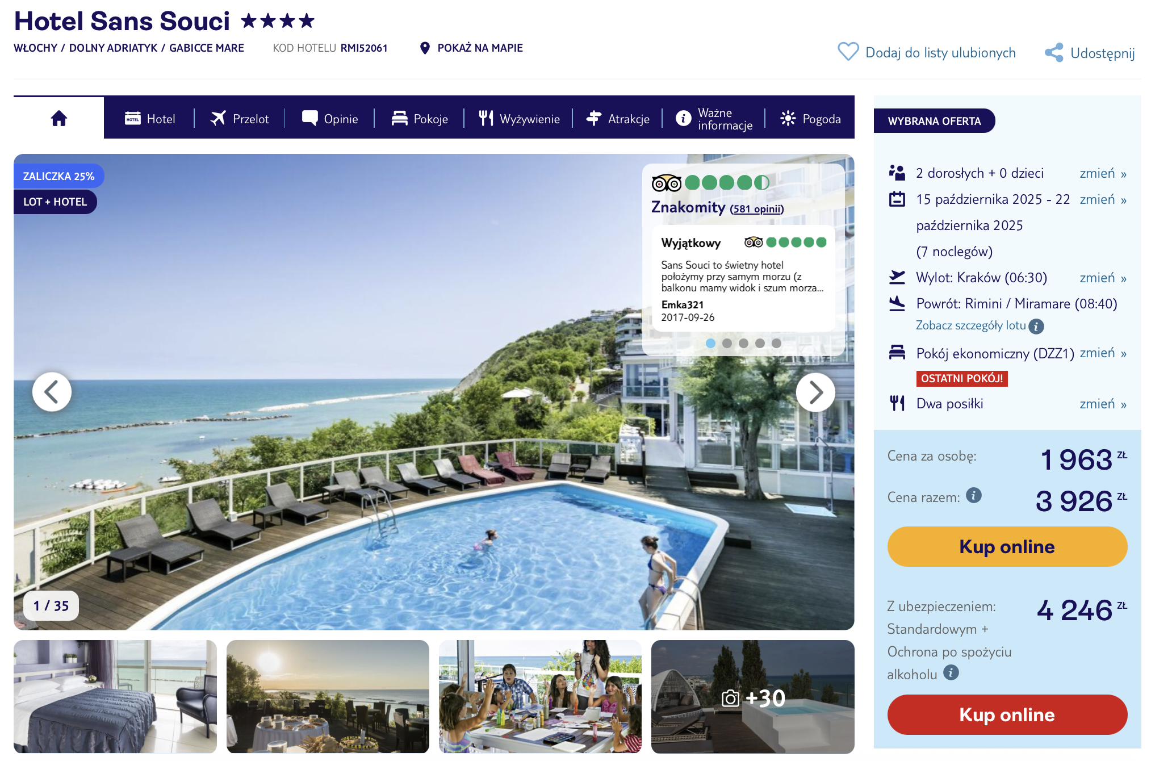This screenshot has width=1151, height=761.
Task: Change room type via zmień
Action: click(1103, 353)
